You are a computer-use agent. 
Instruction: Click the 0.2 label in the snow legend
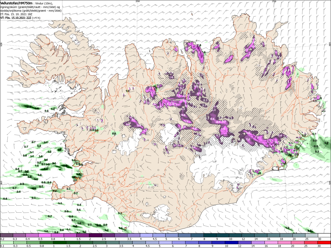click(2, 239)
